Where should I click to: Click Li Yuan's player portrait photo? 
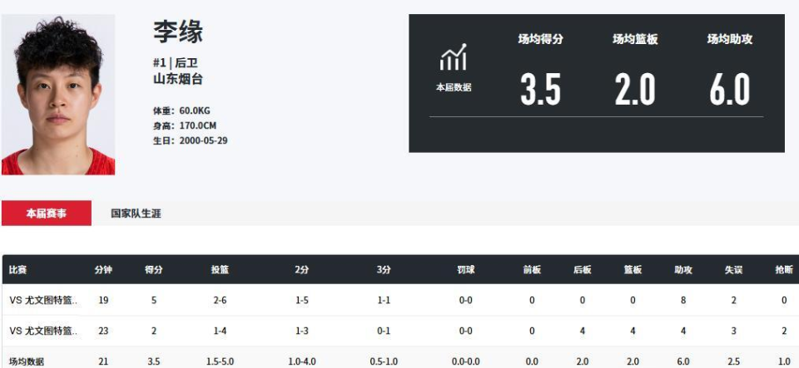tap(58, 95)
